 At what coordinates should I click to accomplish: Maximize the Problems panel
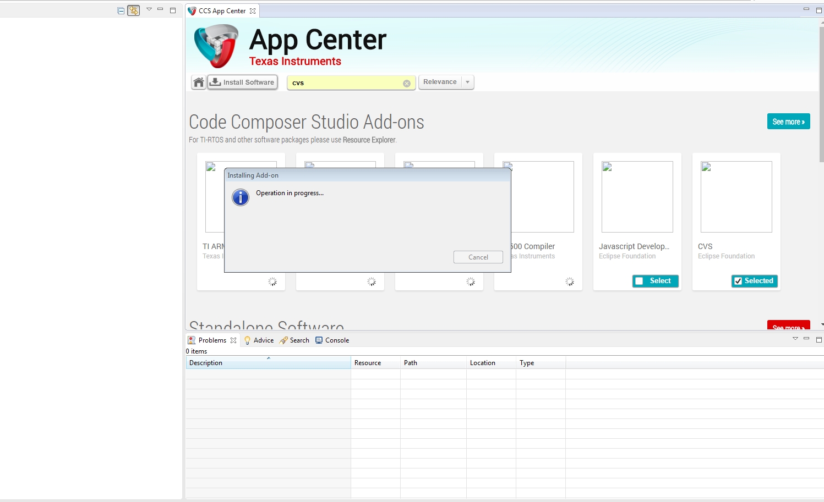tap(819, 339)
